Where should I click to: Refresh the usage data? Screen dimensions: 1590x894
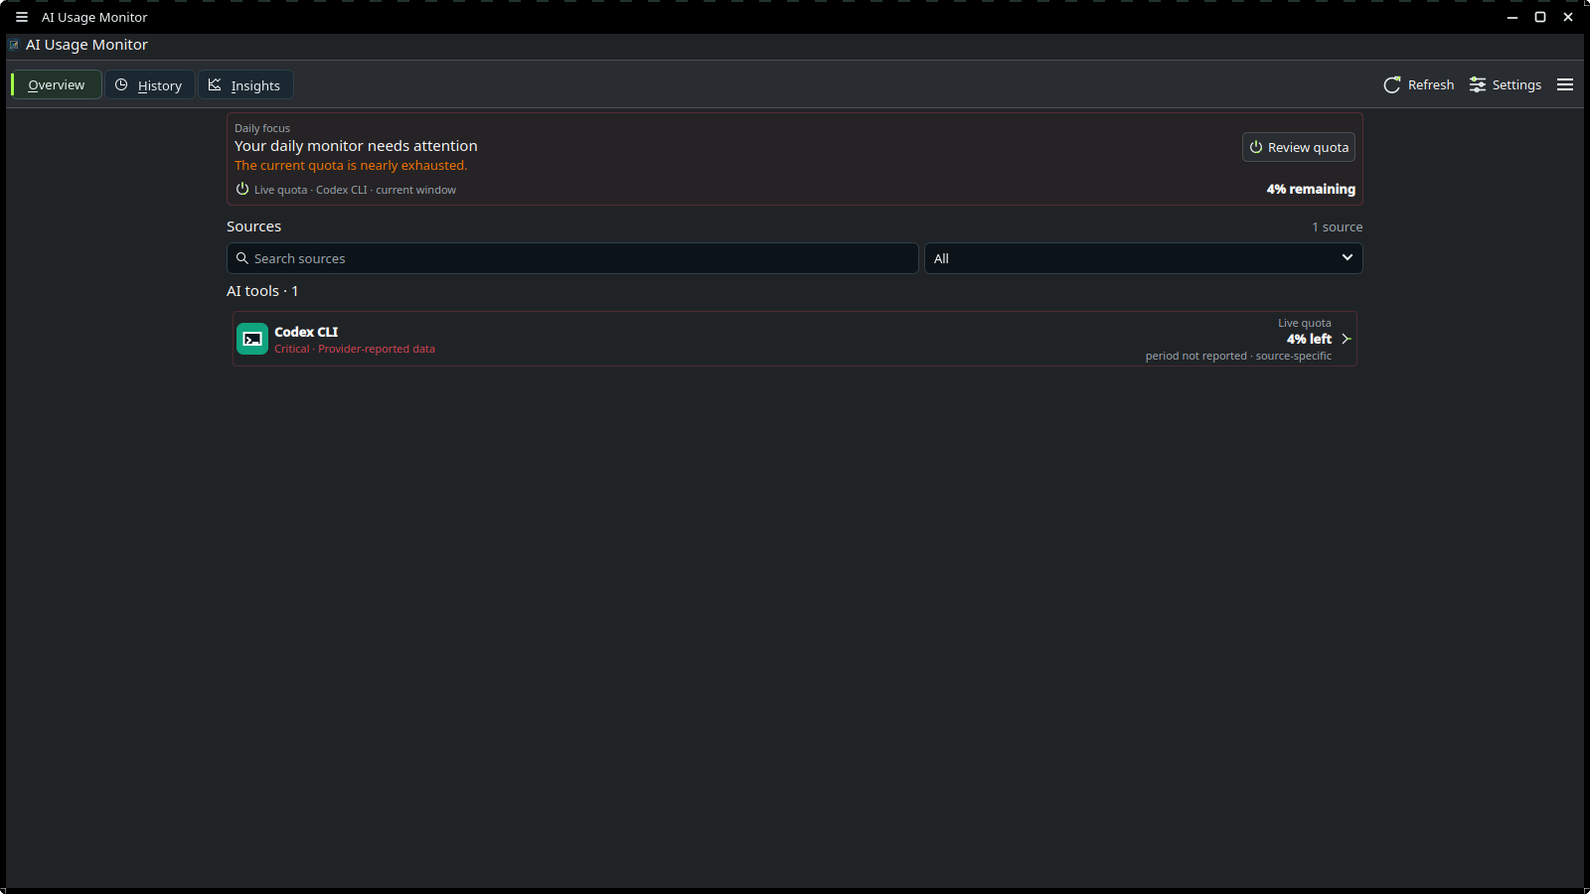point(1419,84)
